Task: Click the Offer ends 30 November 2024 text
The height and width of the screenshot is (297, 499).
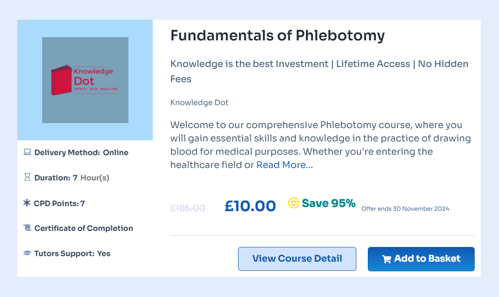Action: (405, 209)
